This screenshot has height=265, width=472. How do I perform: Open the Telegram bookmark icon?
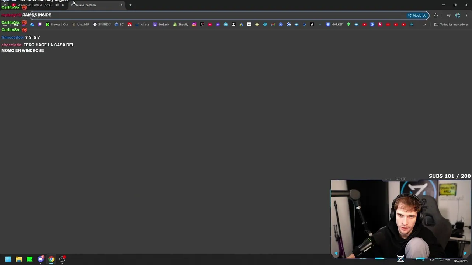226,25
